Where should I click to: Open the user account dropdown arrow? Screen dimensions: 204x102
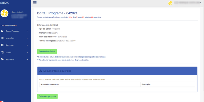point(201,3)
